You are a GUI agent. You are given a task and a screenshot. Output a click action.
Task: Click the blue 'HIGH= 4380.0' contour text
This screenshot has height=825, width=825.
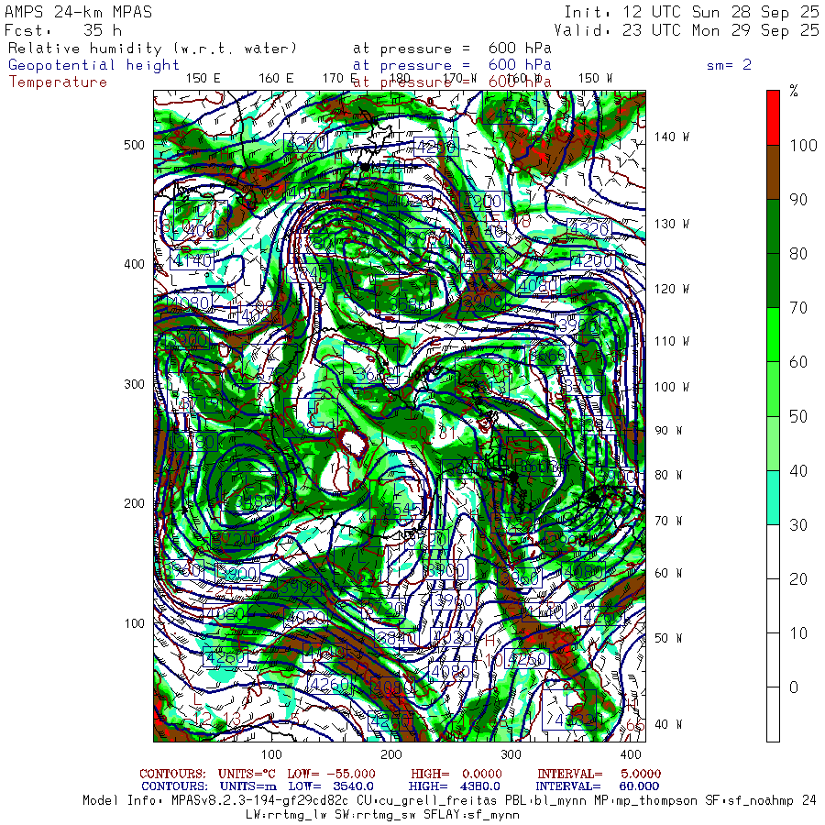click(454, 786)
